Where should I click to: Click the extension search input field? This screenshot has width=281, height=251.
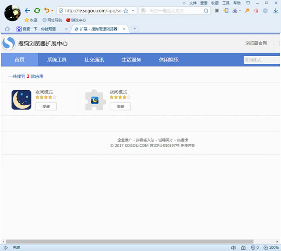[x=262, y=60]
